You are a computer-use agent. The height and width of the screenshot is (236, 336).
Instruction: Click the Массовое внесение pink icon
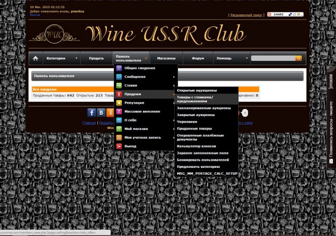coord(119,111)
